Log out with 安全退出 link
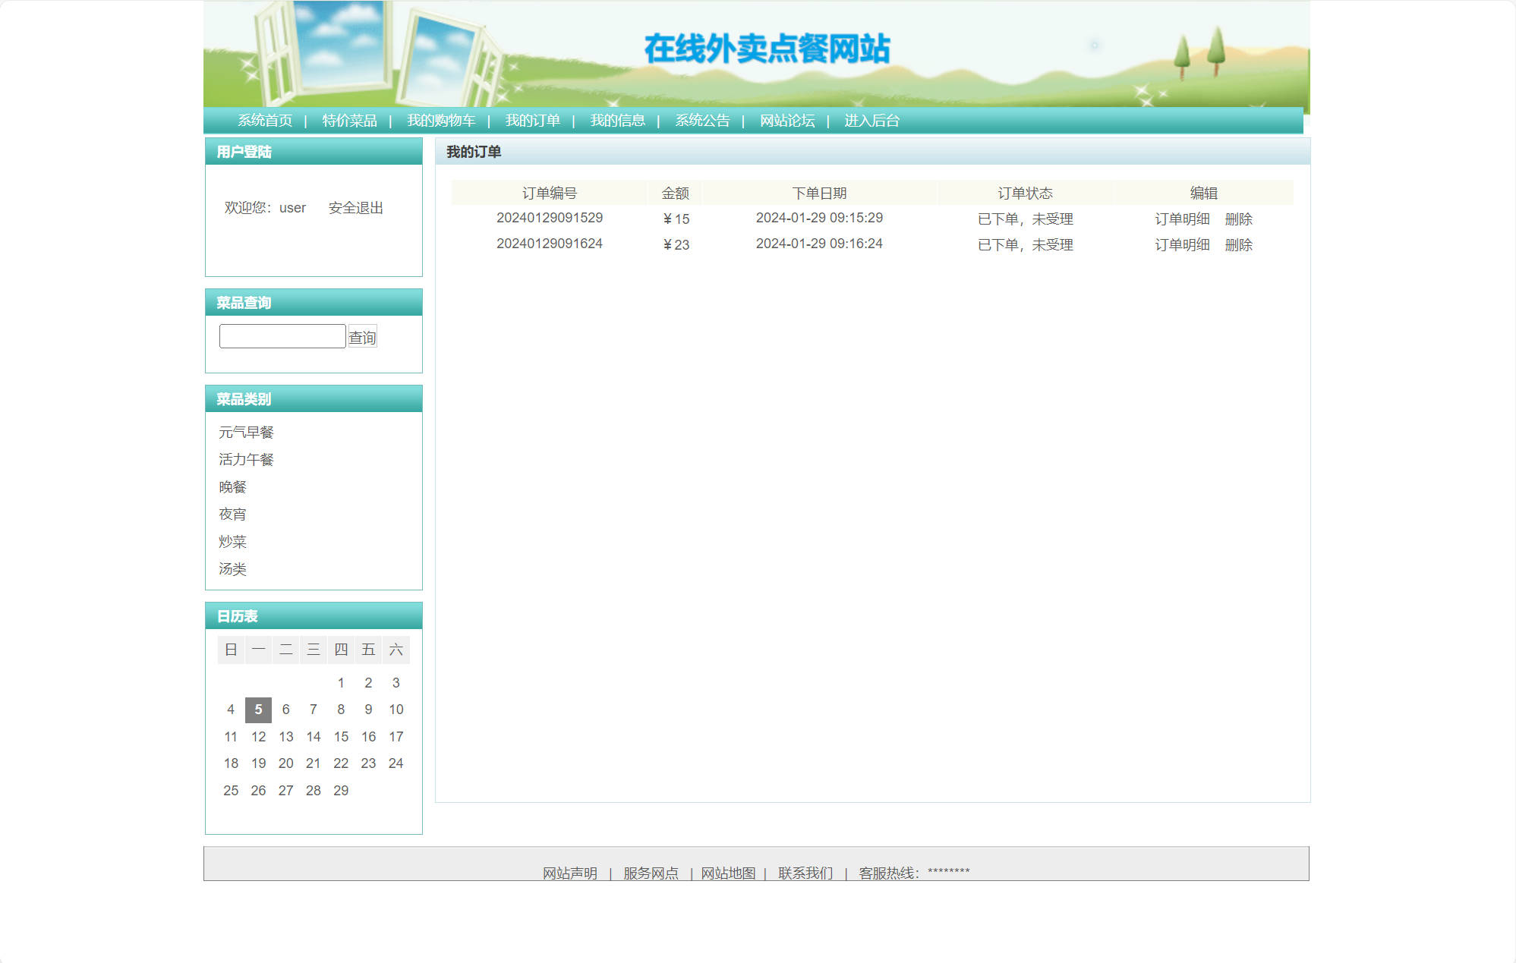Image resolution: width=1516 pixels, height=963 pixels. click(x=355, y=207)
